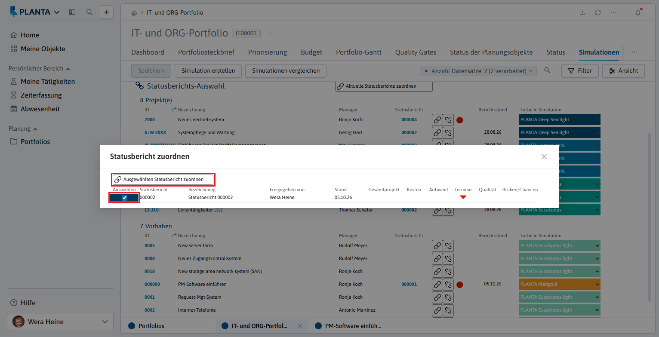Switch to the Quality Gates tab

click(x=416, y=52)
